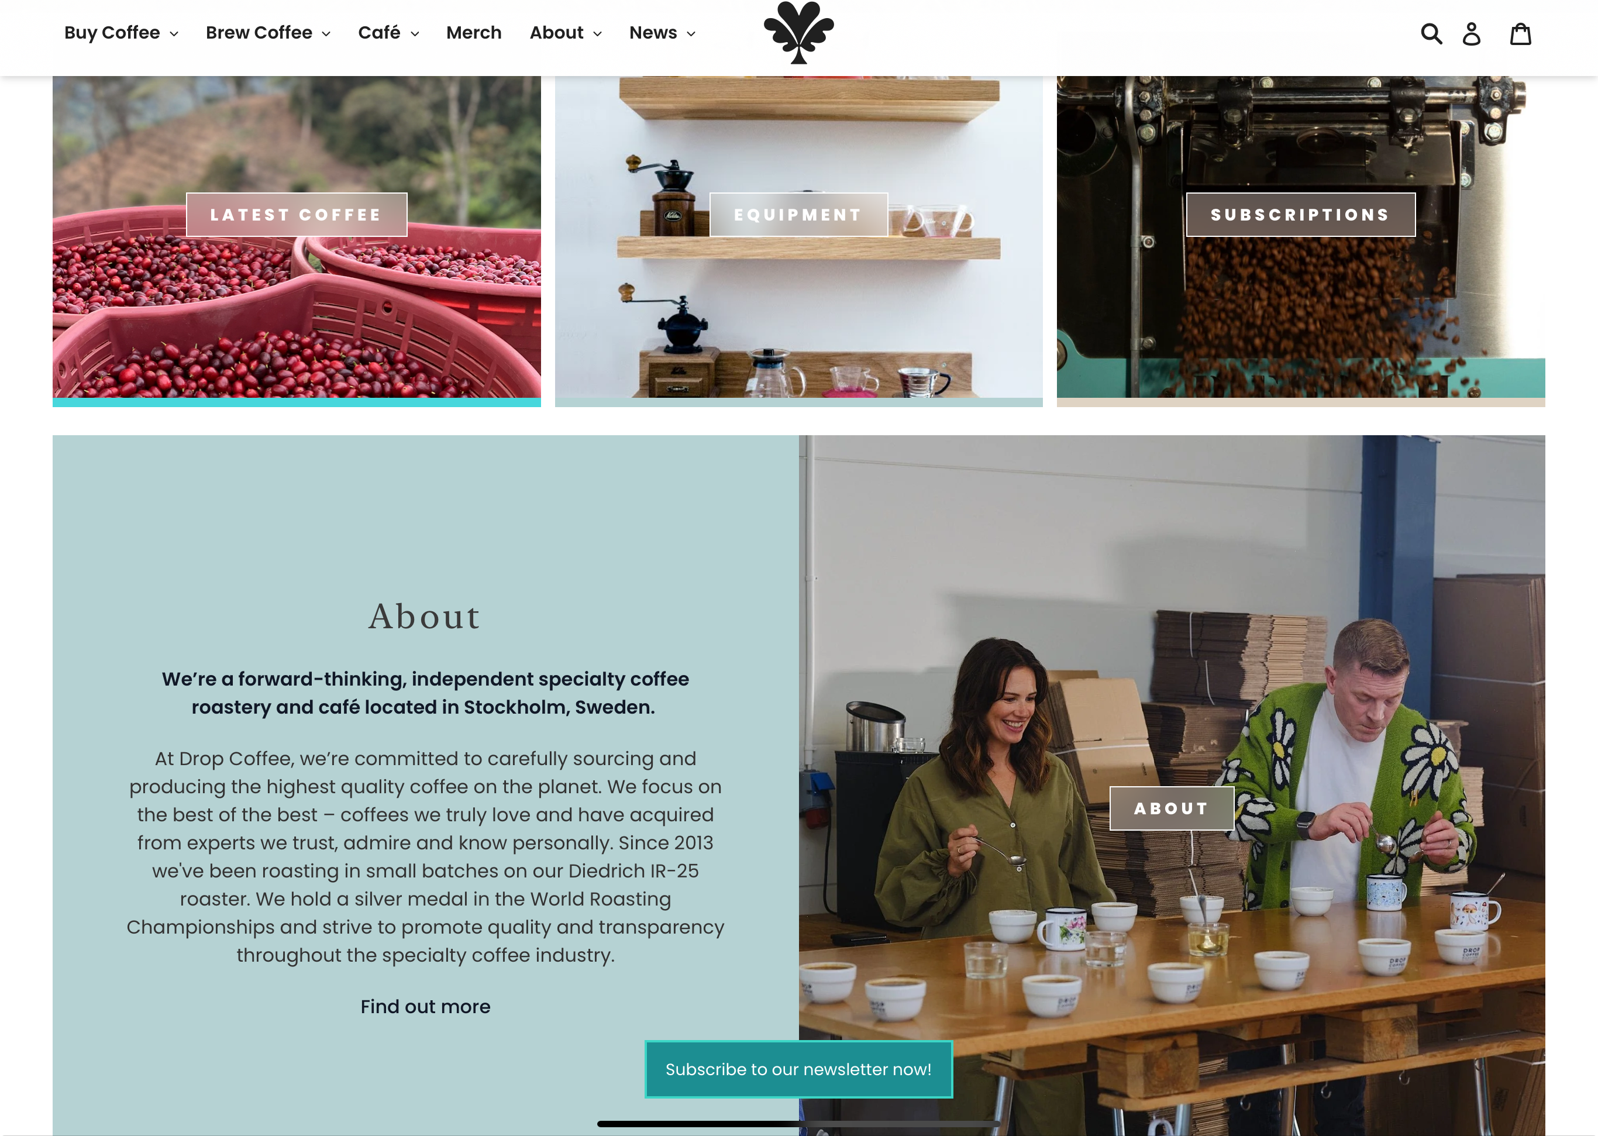Click the account login person icon
The height and width of the screenshot is (1136, 1598).
1472,33
